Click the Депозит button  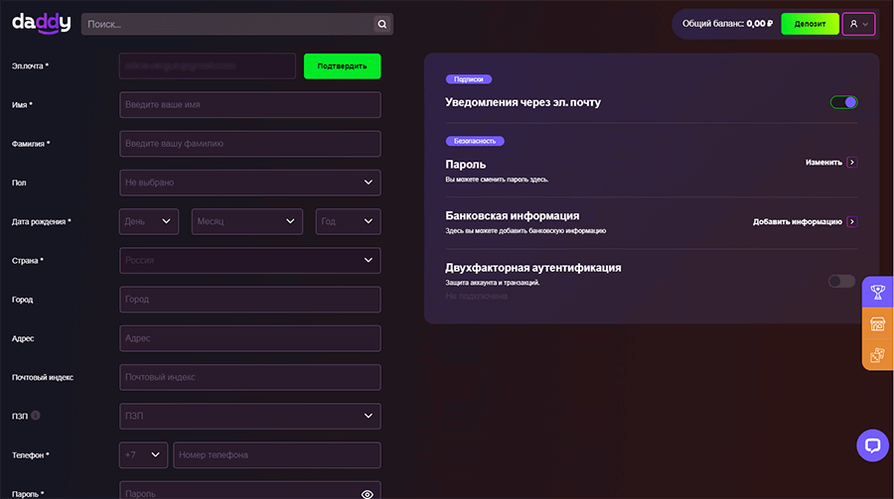click(x=810, y=24)
